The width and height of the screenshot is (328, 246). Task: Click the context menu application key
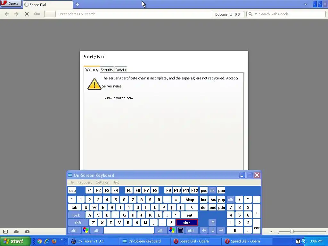181,231
